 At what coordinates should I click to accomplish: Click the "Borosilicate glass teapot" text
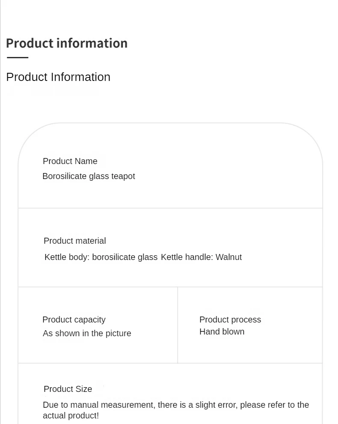(89, 176)
